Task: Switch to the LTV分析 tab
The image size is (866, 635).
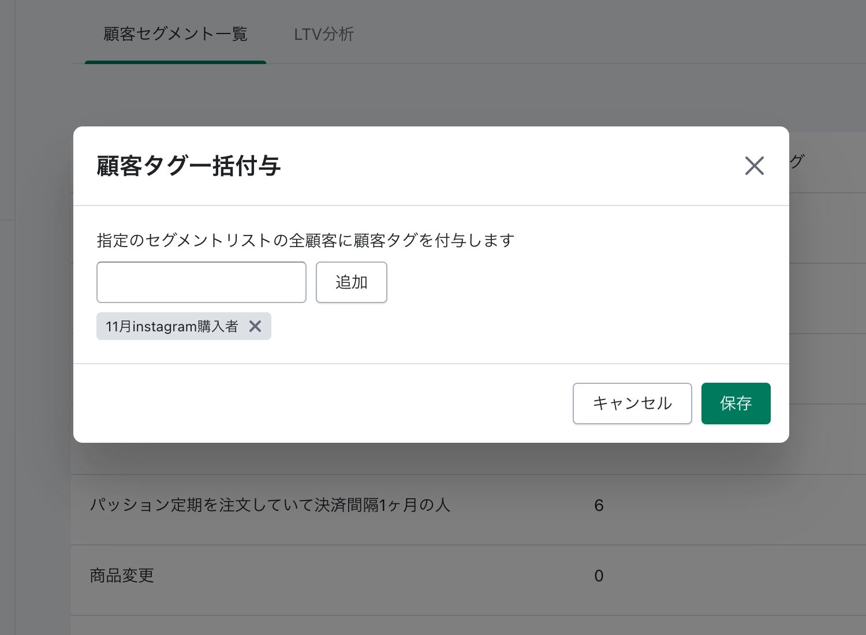Action: pos(323,34)
